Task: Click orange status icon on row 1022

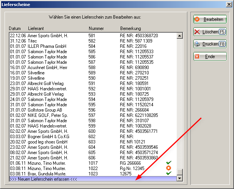Action: tap(169, 168)
